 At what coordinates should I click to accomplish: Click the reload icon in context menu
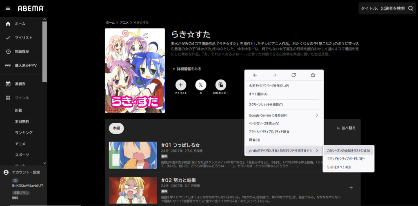click(293, 75)
